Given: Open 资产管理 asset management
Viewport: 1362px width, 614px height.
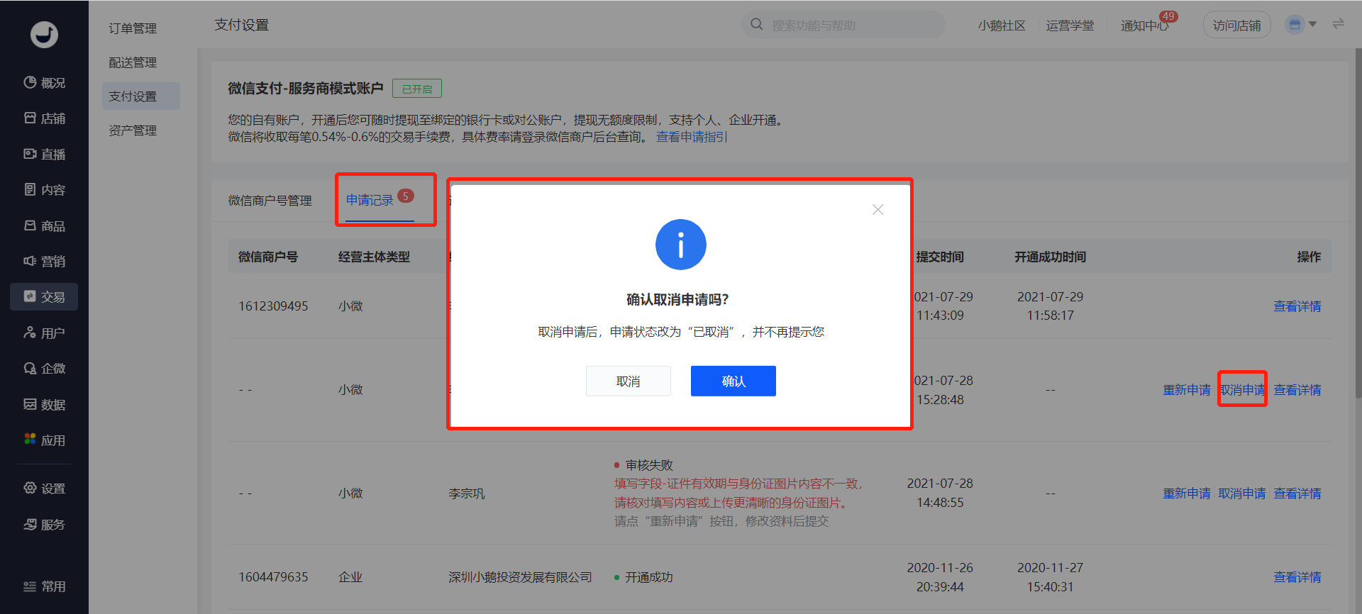Looking at the screenshot, I should (133, 130).
